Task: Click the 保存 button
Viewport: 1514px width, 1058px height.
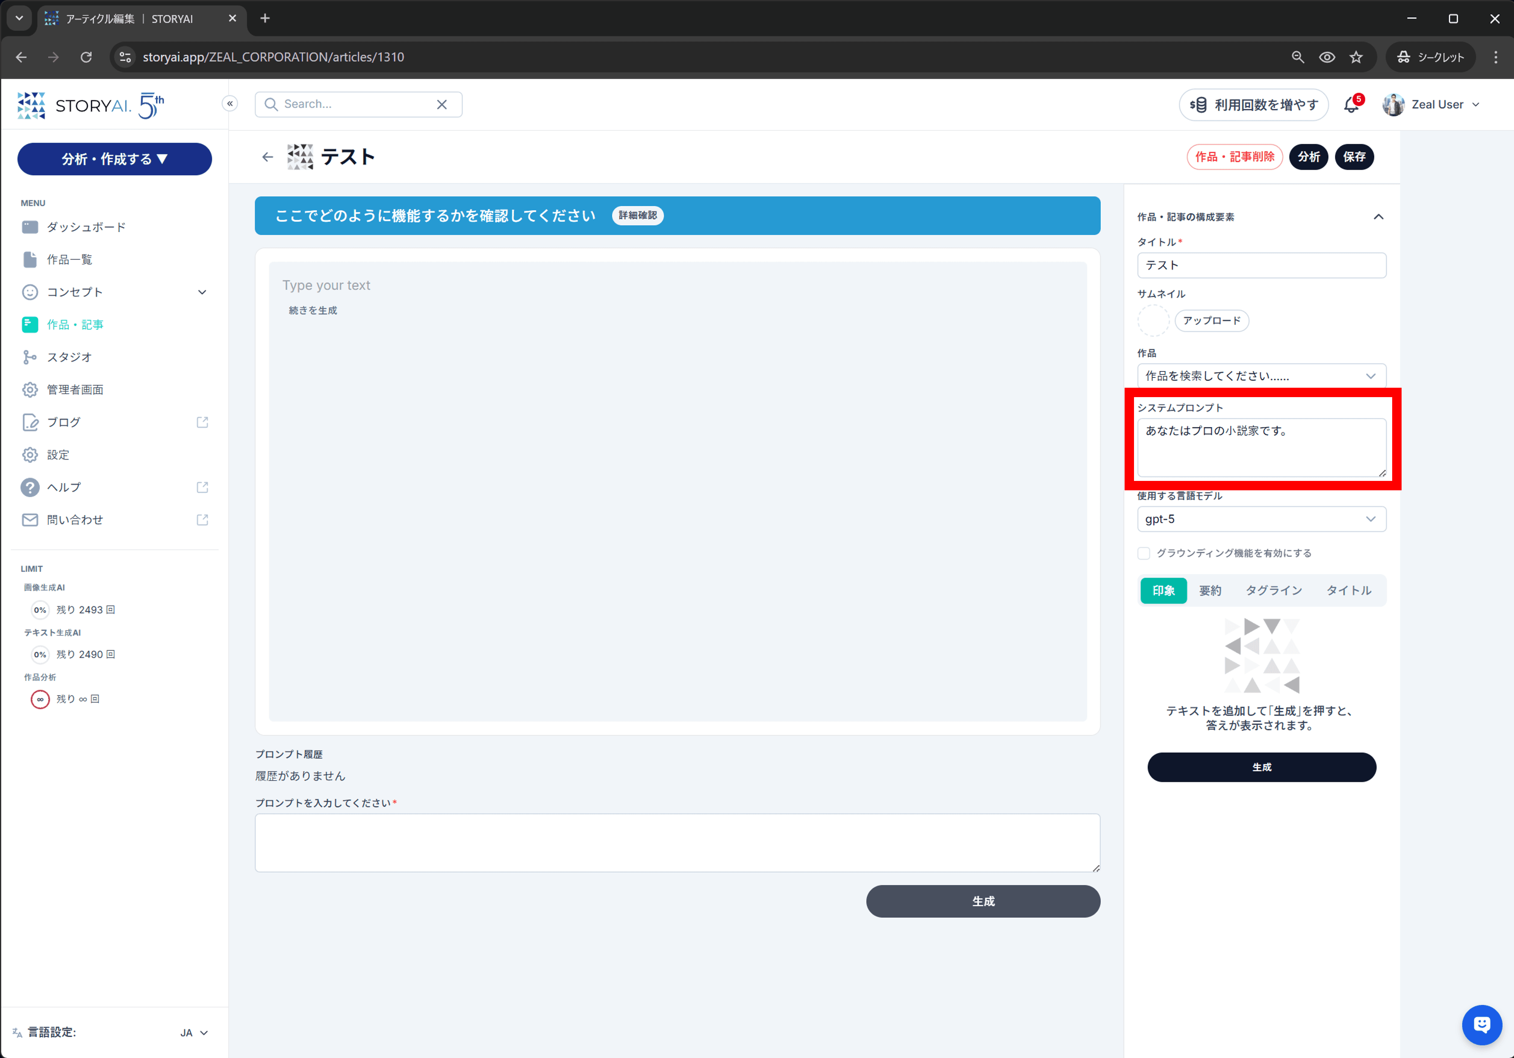Action: (1354, 157)
